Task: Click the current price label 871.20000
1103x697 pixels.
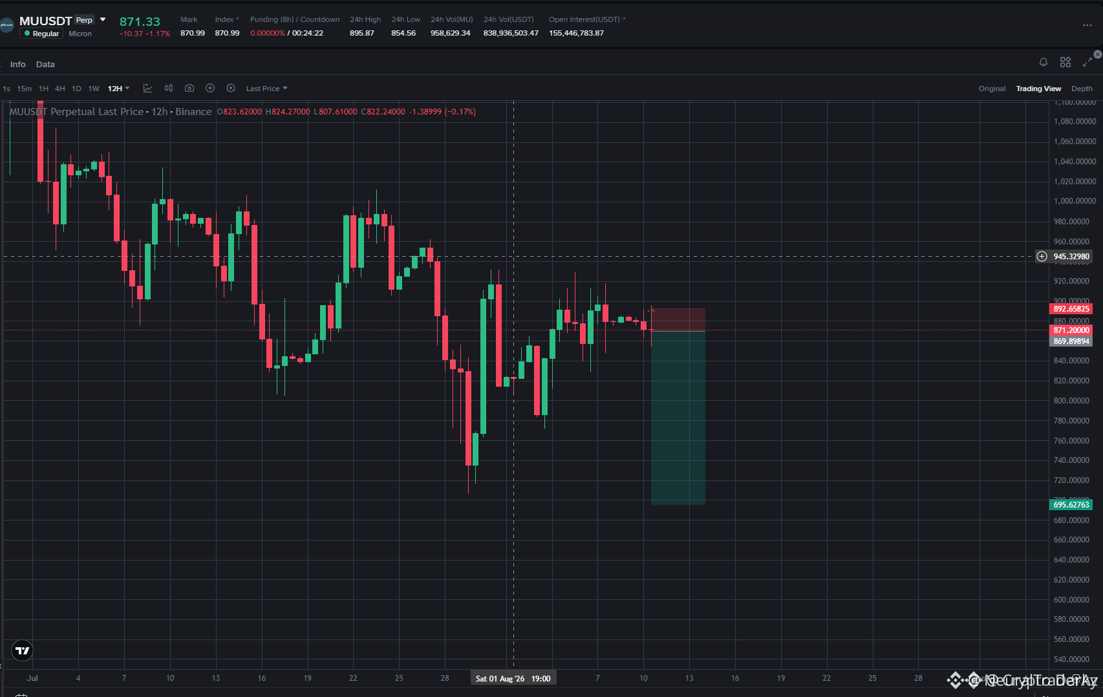Action: click(1071, 330)
